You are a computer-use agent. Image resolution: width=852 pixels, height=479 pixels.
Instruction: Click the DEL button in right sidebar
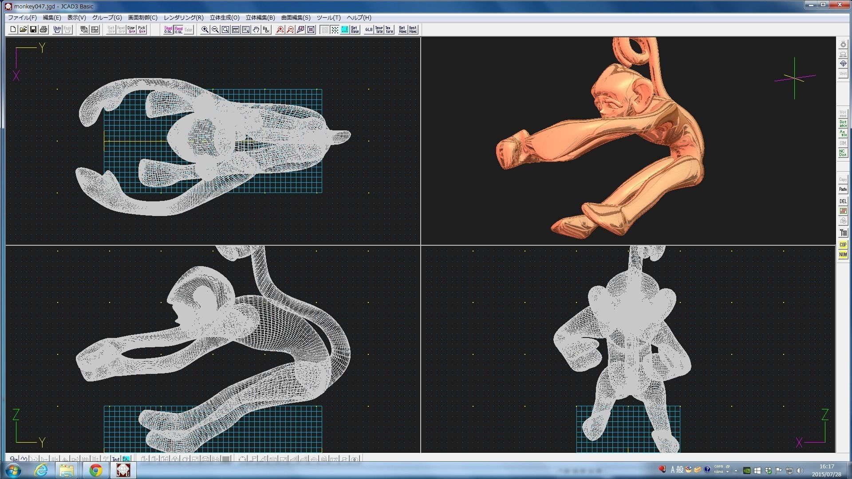tap(843, 201)
